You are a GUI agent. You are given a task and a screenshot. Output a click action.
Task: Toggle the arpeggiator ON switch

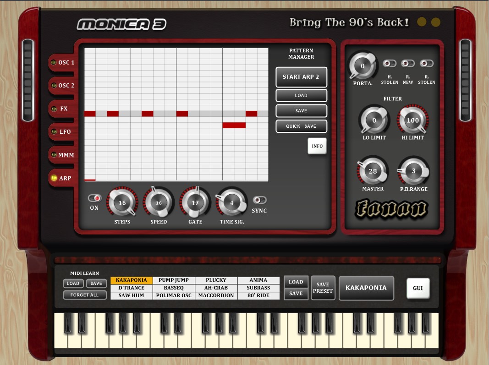coord(94,198)
